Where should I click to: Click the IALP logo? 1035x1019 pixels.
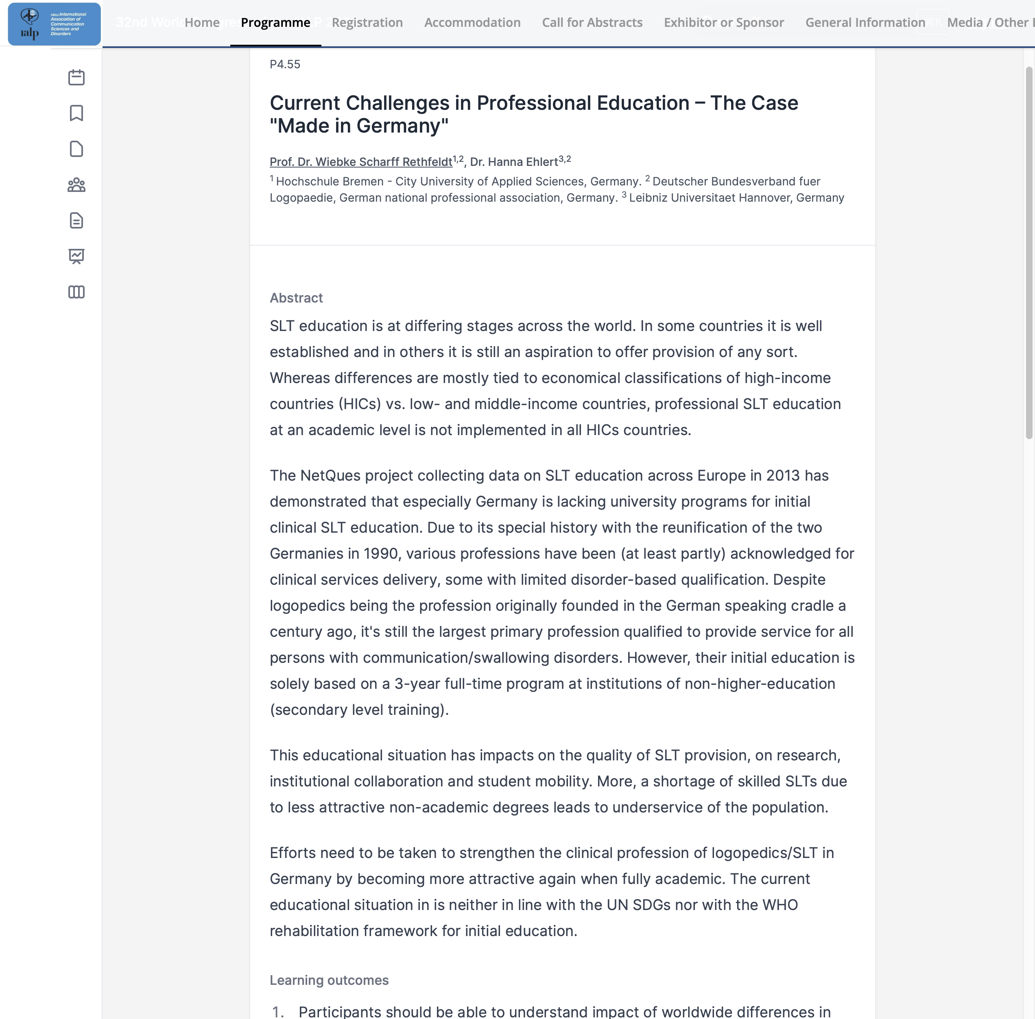pos(54,24)
